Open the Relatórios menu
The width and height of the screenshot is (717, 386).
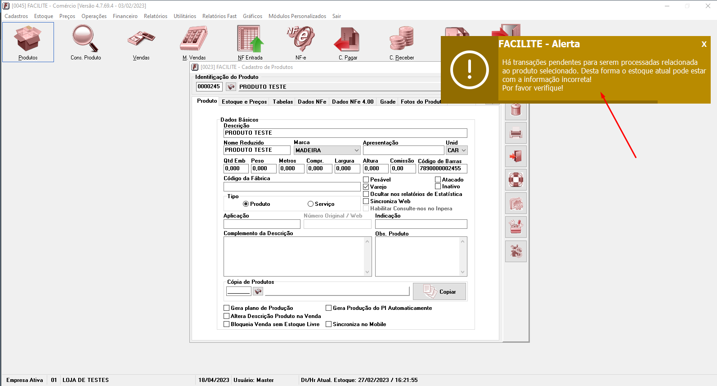pyautogui.click(x=156, y=16)
